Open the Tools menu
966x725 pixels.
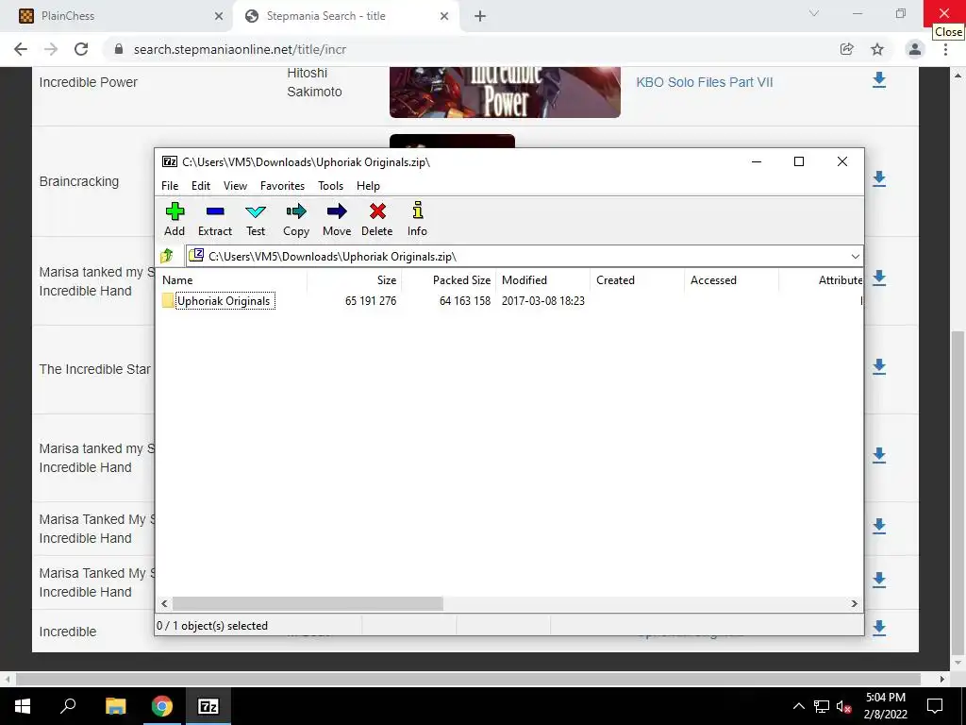pos(330,186)
